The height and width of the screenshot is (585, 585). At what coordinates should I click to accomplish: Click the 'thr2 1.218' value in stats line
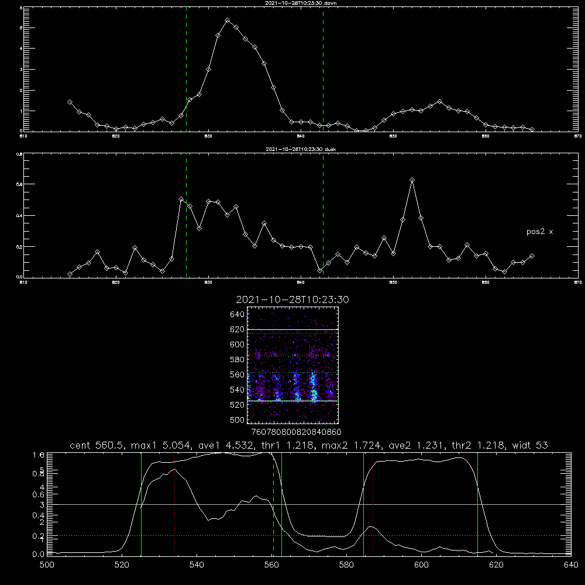479,445
